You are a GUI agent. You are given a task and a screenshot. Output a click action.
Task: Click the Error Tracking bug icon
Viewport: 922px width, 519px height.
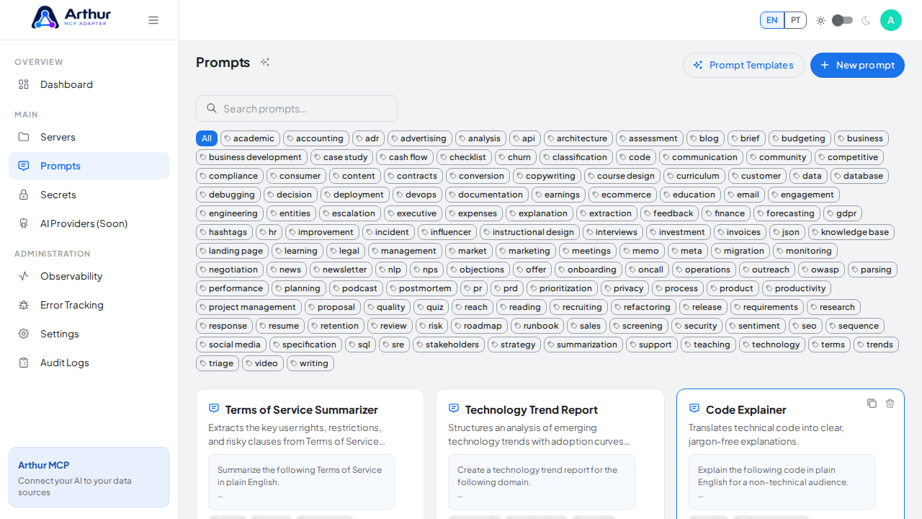(x=24, y=305)
